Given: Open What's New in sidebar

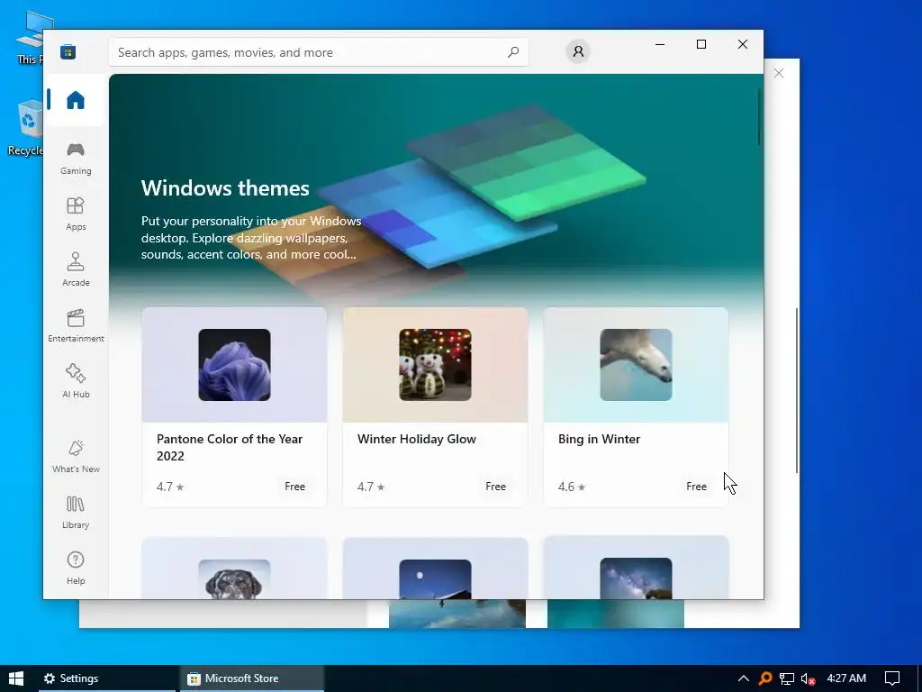Looking at the screenshot, I should pos(76,457).
